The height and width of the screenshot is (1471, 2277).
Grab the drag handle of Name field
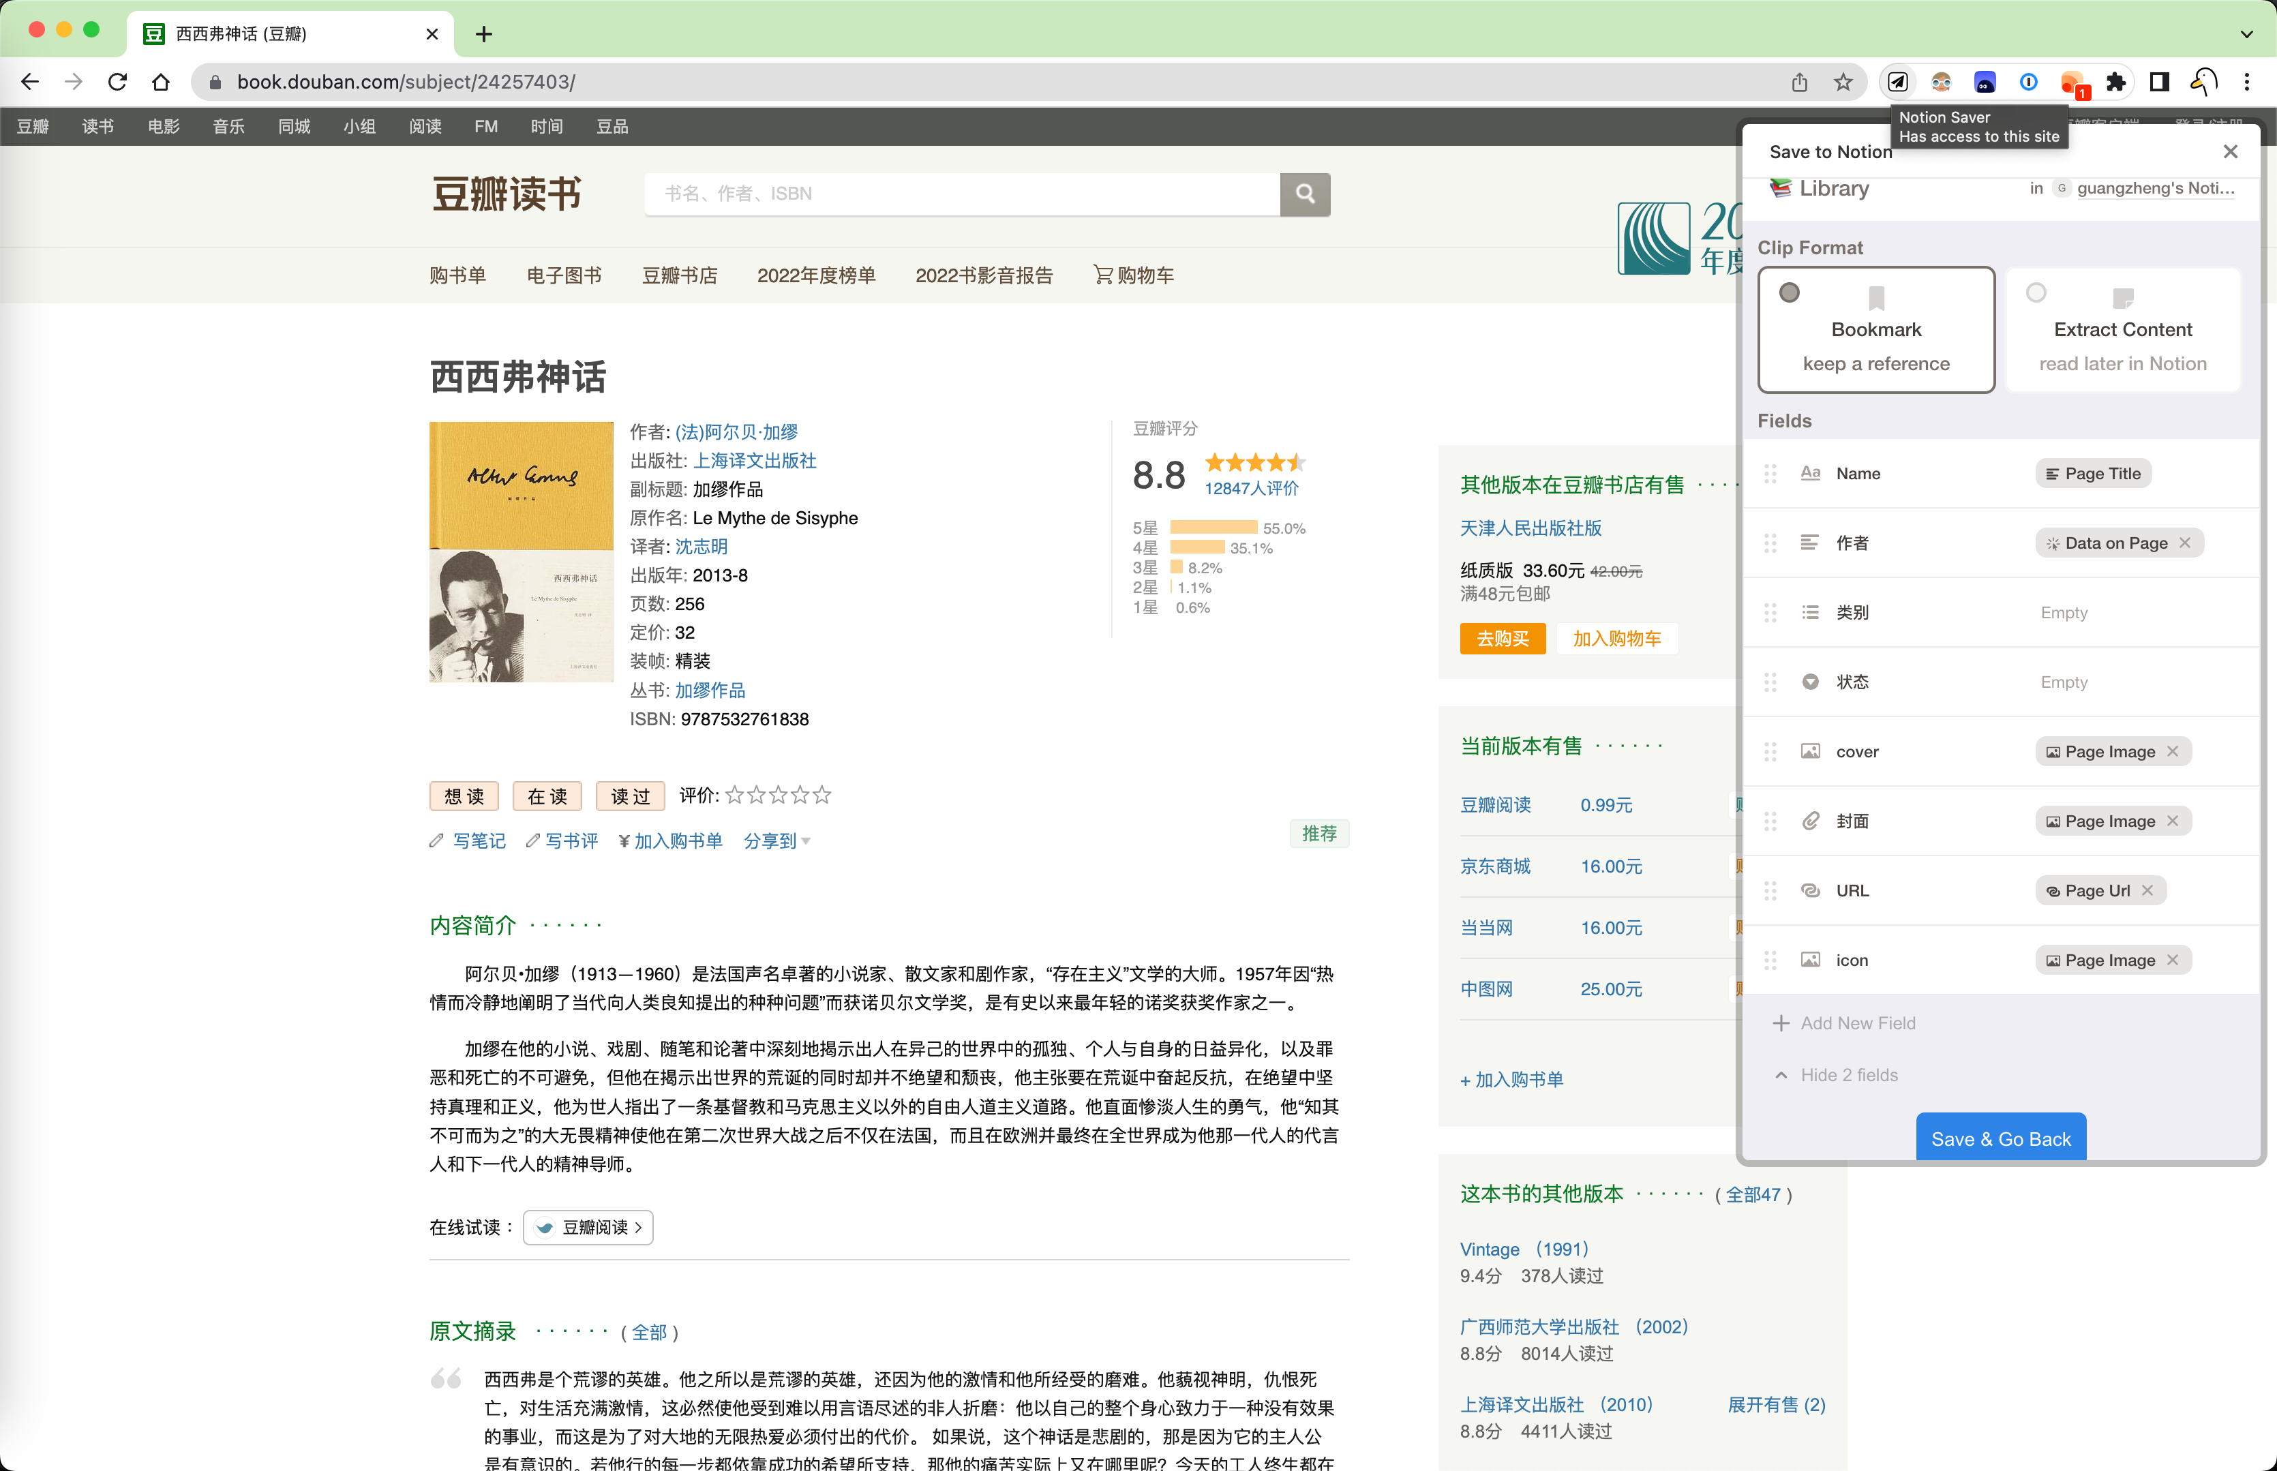[x=1770, y=474]
